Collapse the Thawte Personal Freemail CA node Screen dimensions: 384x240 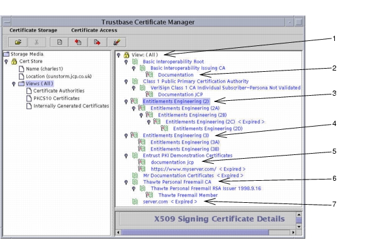click(x=126, y=182)
